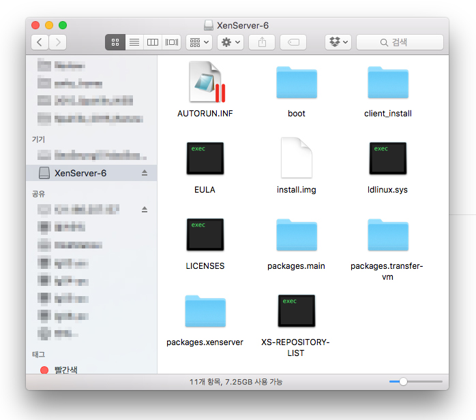Go back to previous folder
476x420 pixels.
pos(40,42)
